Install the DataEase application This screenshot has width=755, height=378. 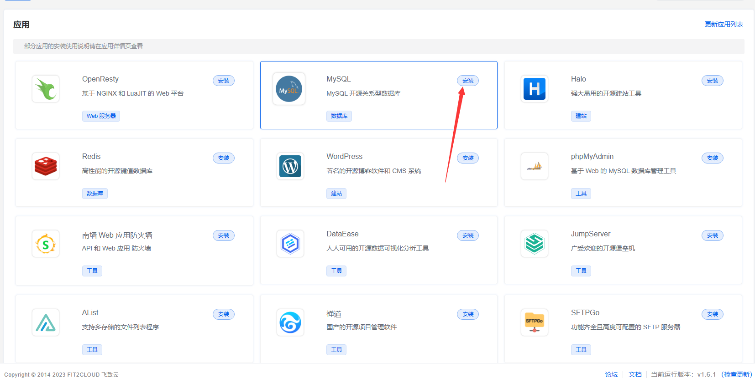468,235
